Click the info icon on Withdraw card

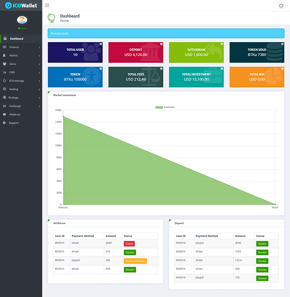[221, 44]
